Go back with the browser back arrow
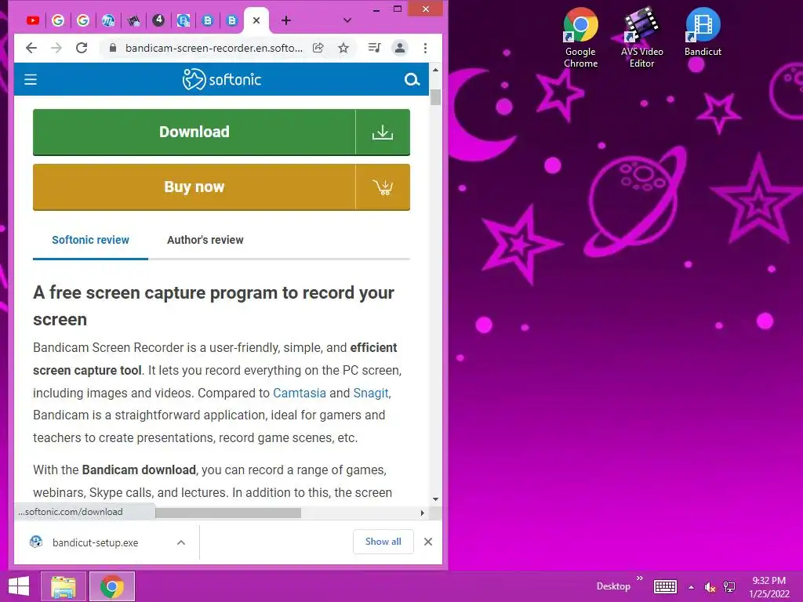 [x=31, y=48]
